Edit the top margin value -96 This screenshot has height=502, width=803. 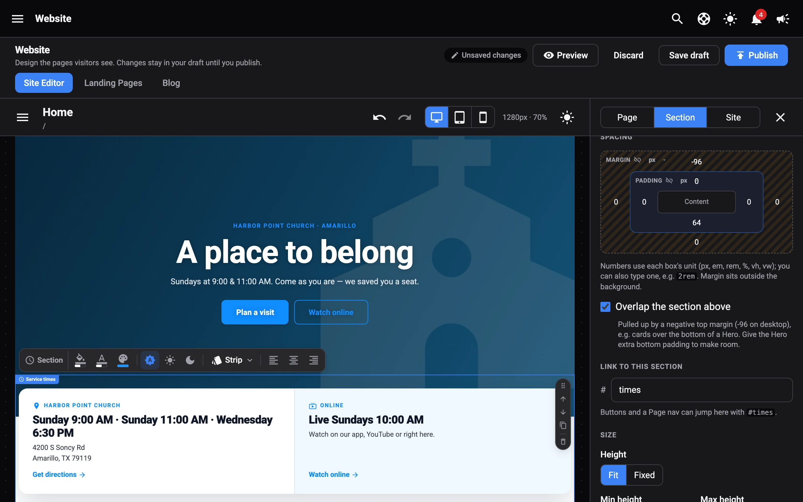[x=696, y=162]
